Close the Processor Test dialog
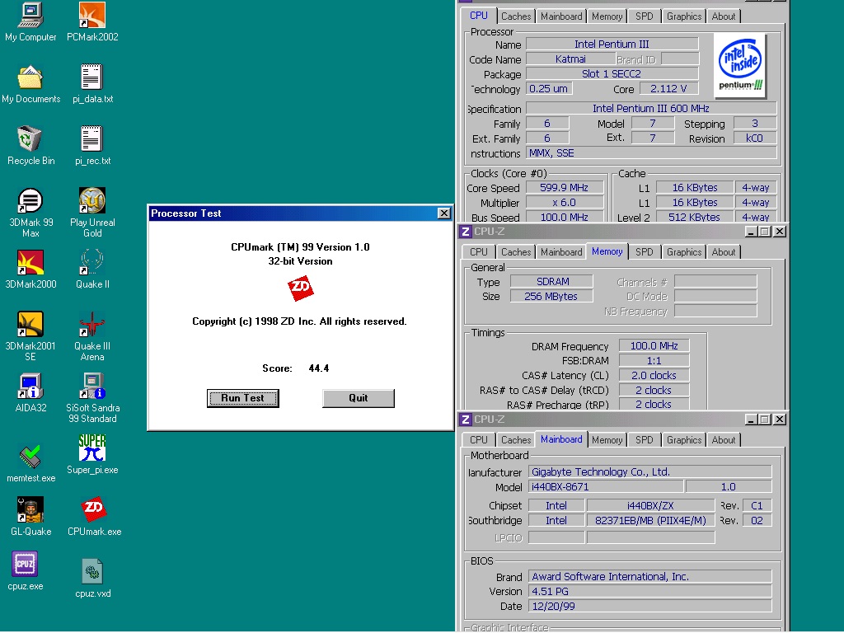The width and height of the screenshot is (844, 633). pyautogui.click(x=444, y=213)
